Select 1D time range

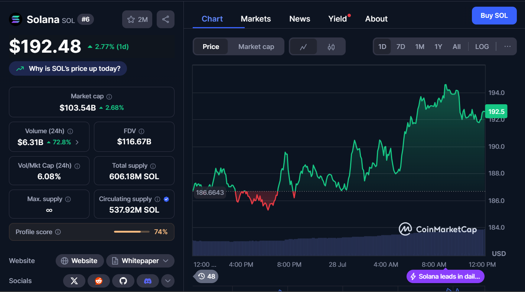click(x=382, y=47)
